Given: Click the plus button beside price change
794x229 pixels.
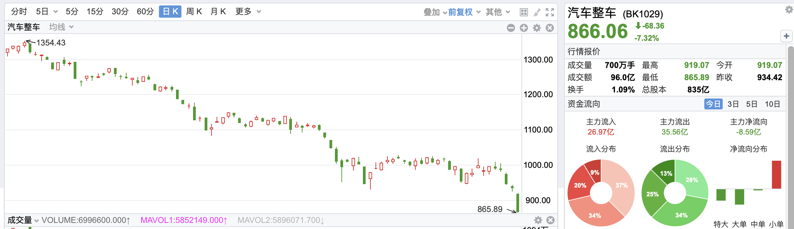Looking at the screenshot, I should coord(786,36).
